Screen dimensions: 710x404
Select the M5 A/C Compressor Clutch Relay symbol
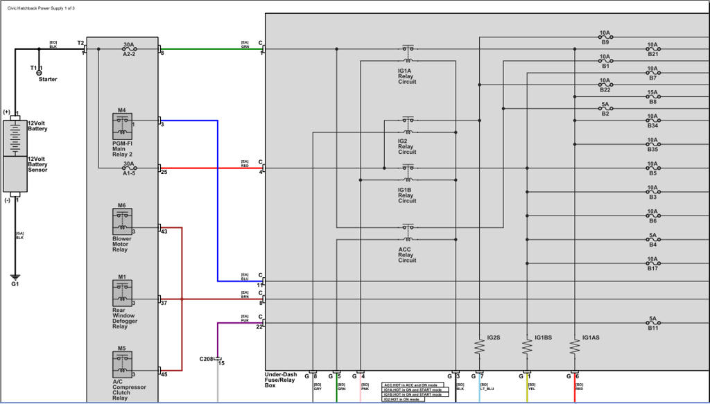[122, 365]
